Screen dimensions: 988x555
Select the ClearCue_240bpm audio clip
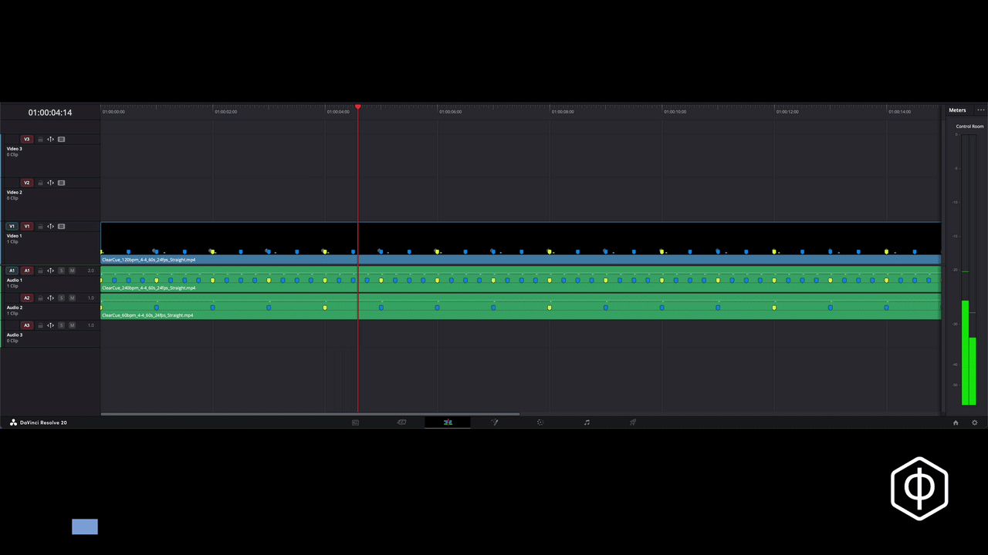click(521, 279)
